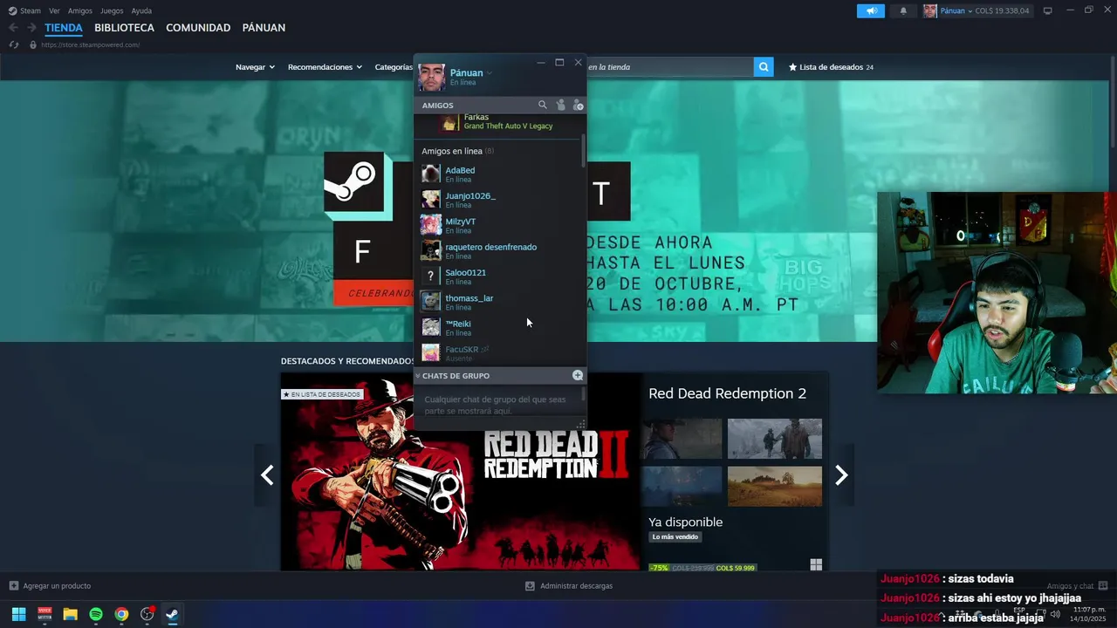Go back with the browser back arrow
This screenshot has width=1117, height=628.
tap(13, 28)
